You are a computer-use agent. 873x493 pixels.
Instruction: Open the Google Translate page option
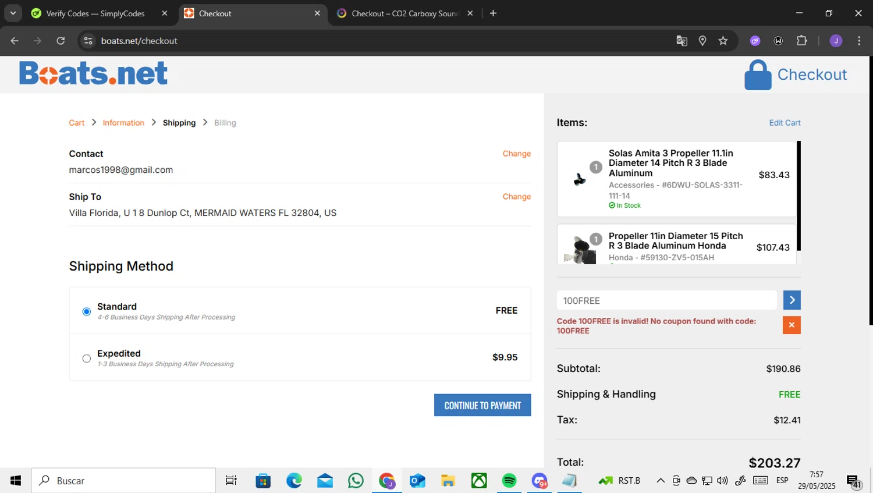682,41
